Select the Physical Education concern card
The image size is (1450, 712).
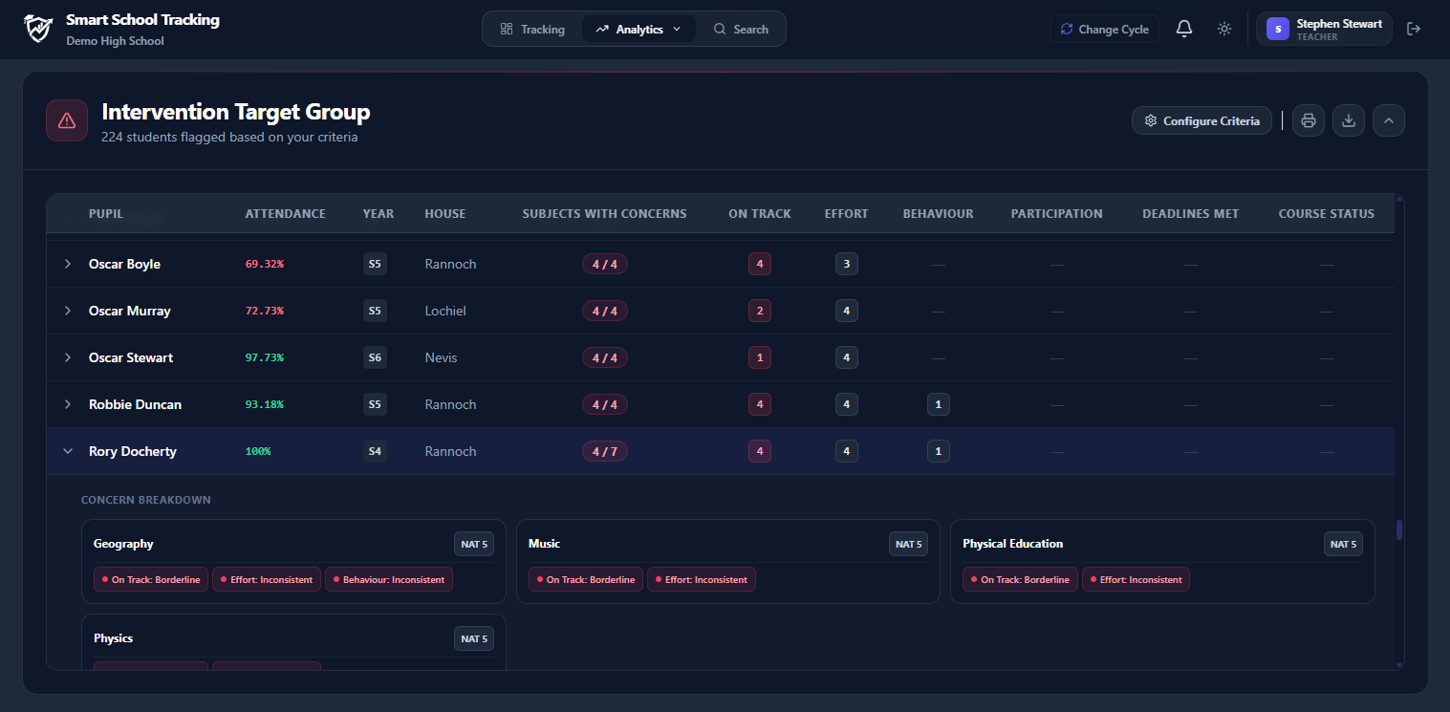pos(1162,561)
